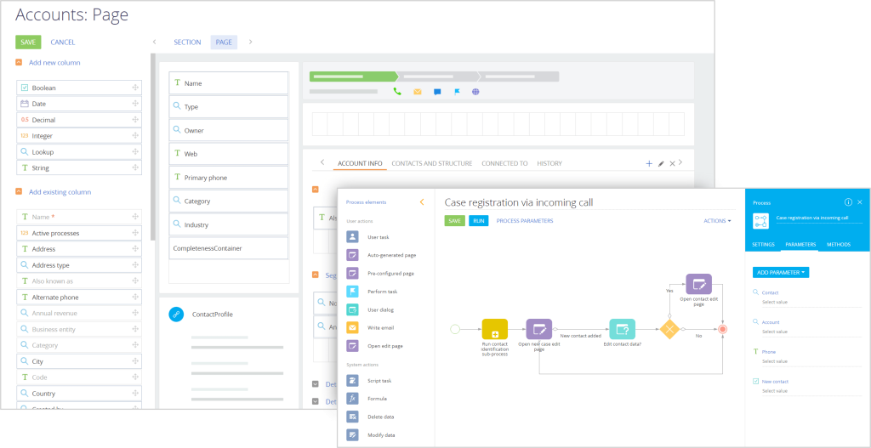Switch to the Section view
The width and height of the screenshot is (871, 448).
(x=187, y=43)
